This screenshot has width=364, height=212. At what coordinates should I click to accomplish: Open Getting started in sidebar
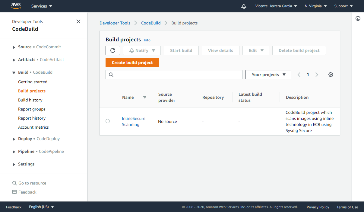[x=33, y=82]
